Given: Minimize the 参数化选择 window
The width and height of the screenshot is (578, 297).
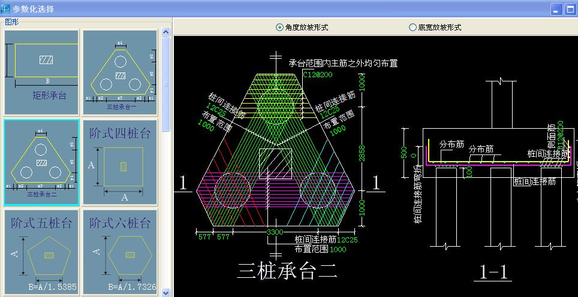Looking at the screenshot, I should click(x=556, y=9).
